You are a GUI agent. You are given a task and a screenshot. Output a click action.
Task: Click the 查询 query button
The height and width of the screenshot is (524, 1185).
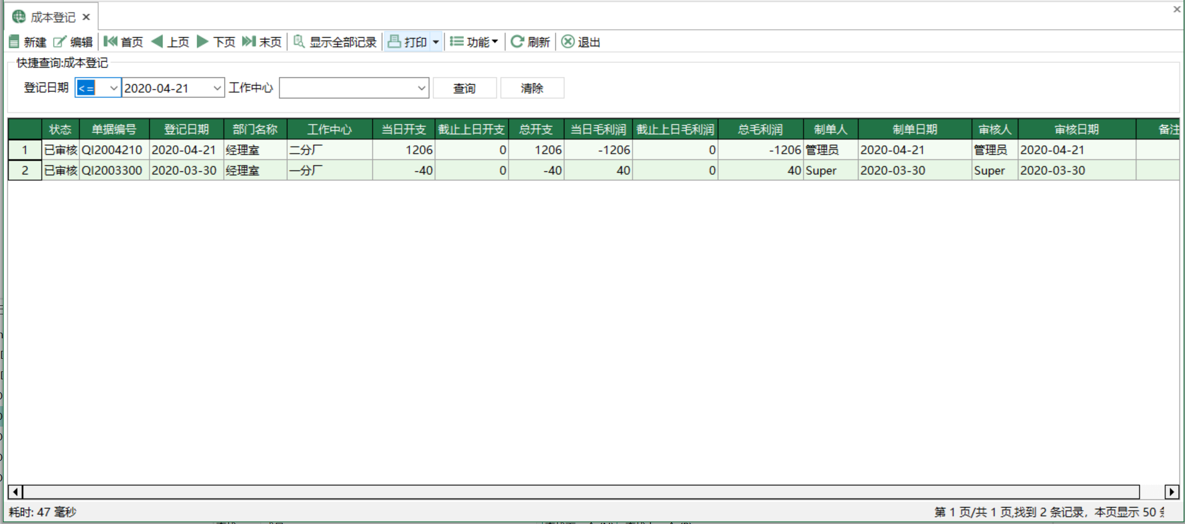465,88
